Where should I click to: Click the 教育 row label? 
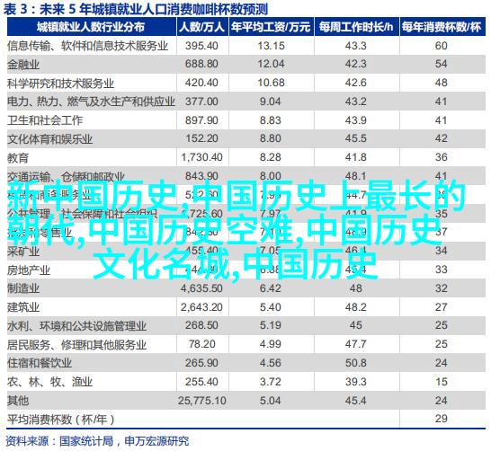18,158
